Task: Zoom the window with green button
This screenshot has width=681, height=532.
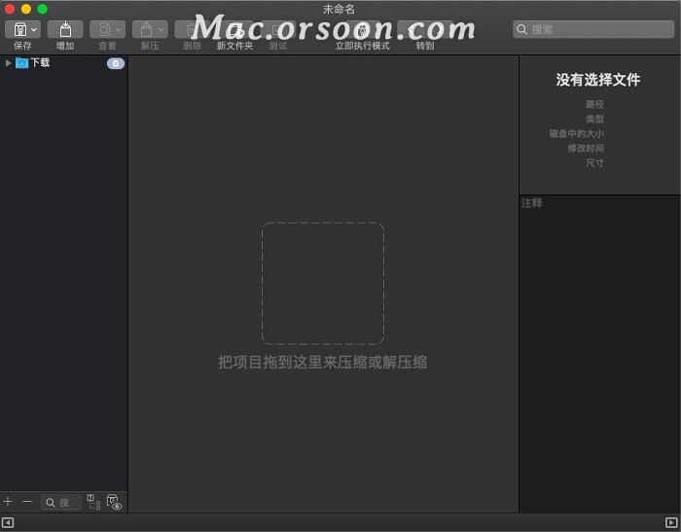Action: click(x=42, y=9)
